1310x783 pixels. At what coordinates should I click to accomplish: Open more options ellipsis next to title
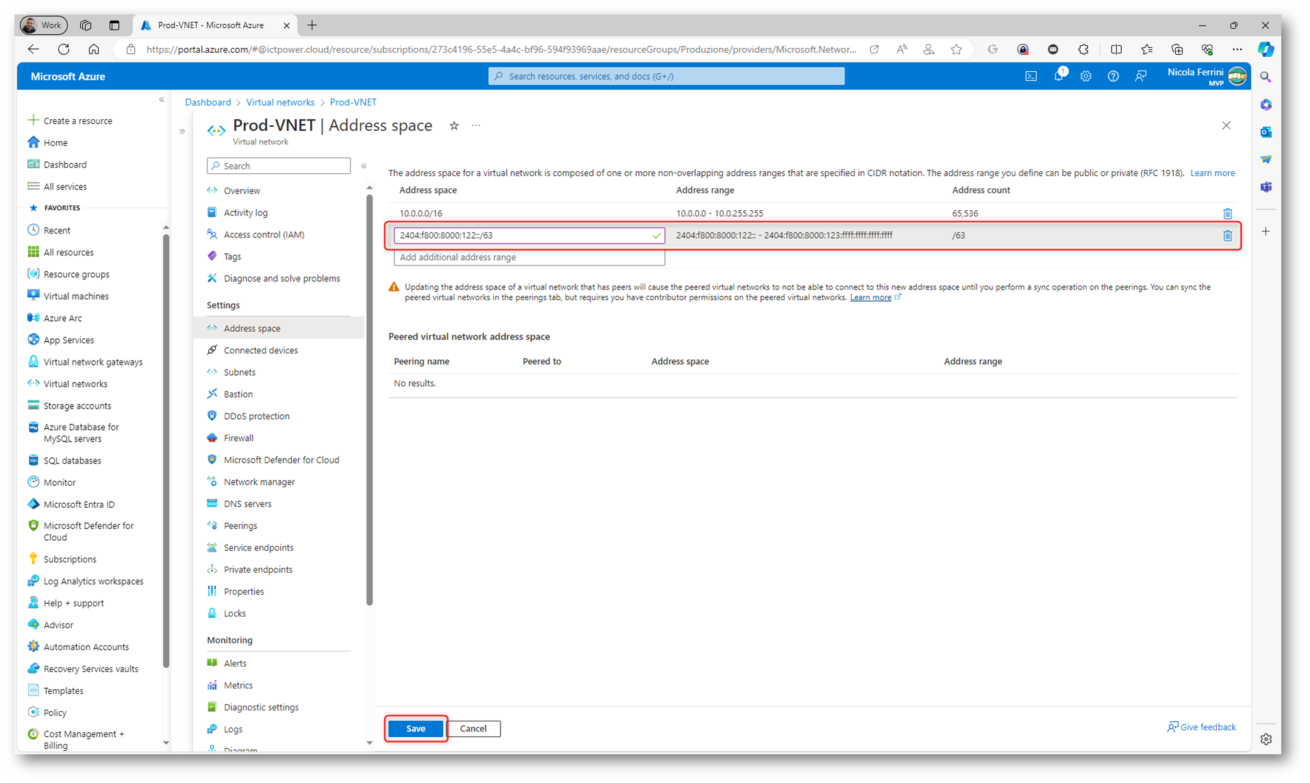(x=476, y=125)
